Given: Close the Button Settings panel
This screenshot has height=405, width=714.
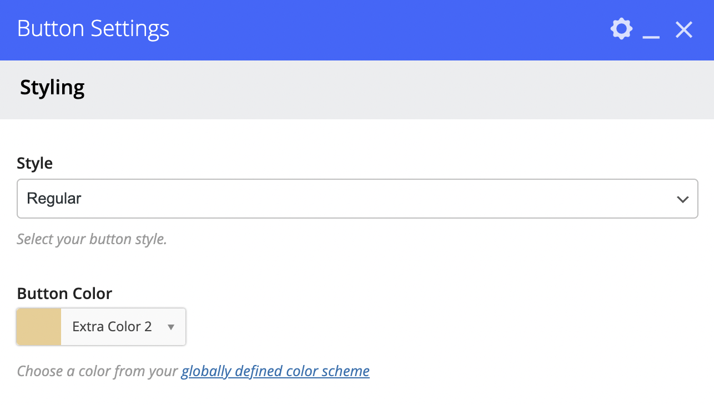Looking at the screenshot, I should 684,29.
